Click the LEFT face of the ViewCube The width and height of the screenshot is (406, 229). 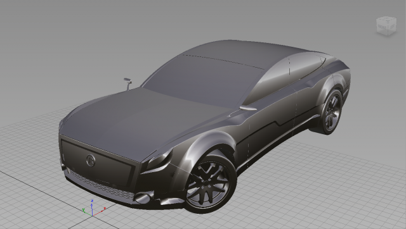393,27
